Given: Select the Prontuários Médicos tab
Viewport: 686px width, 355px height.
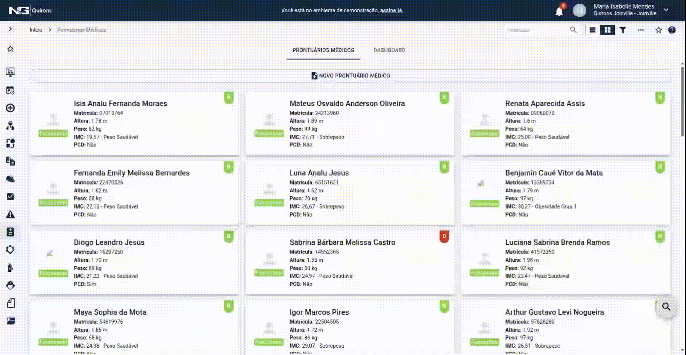Looking at the screenshot, I should coord(323,50).
